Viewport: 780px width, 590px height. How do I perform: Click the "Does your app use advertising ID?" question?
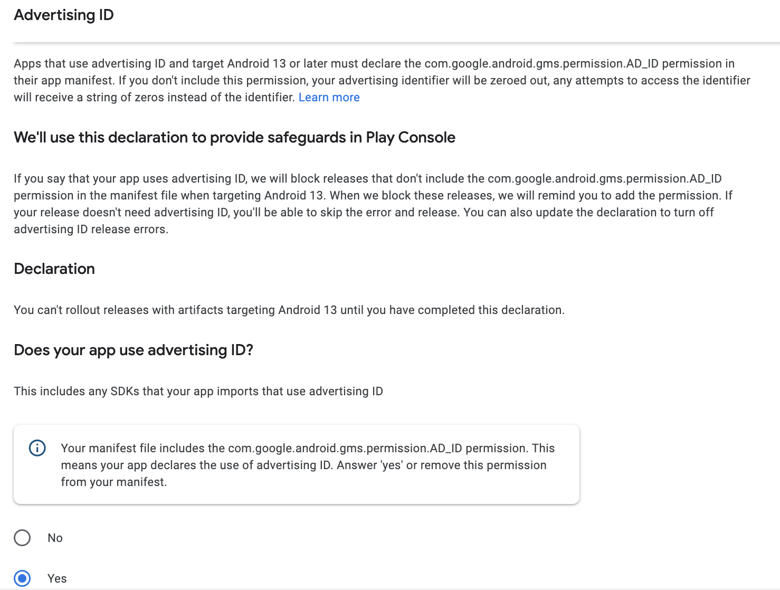[x=134, y=350]
